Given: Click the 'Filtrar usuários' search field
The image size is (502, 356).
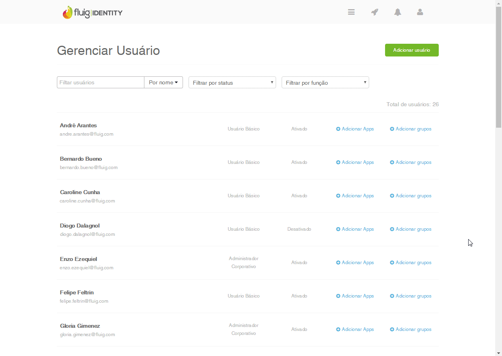Looking at the screenshot, I should [101, 82].
